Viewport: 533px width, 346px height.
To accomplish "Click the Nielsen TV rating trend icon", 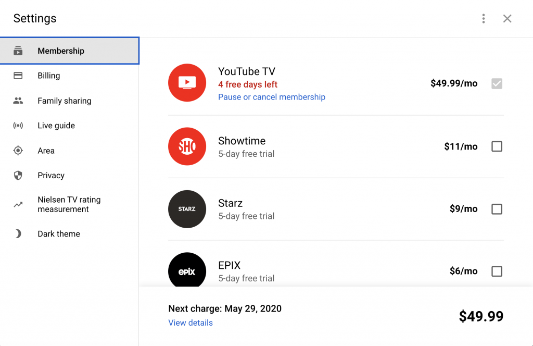I will point(18,204).
